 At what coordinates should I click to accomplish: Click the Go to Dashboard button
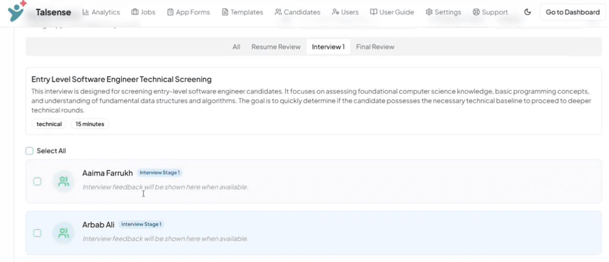(572, 12)
